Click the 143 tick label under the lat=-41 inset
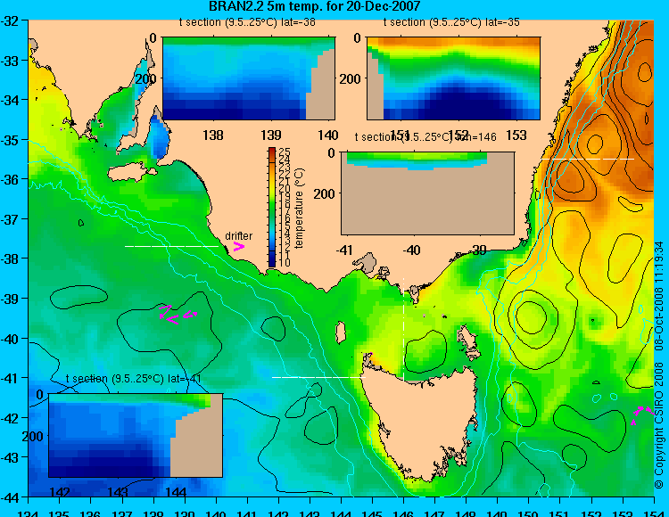 118,492
